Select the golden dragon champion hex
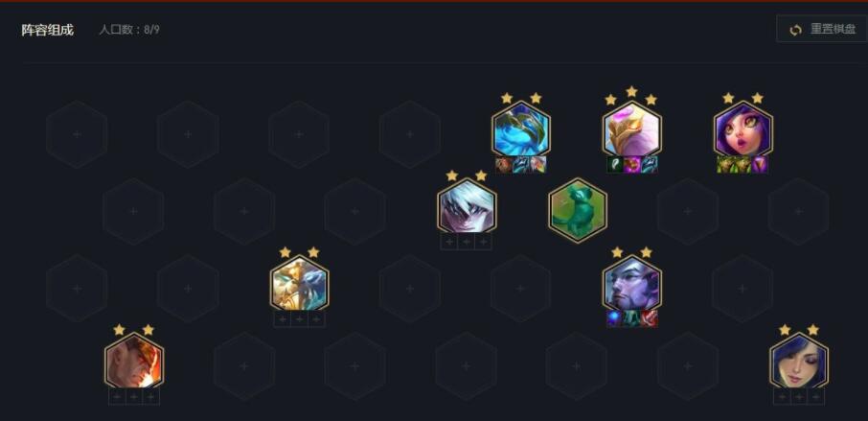The height and width of the screenshot is (421, 868). (x=299, y=284)
